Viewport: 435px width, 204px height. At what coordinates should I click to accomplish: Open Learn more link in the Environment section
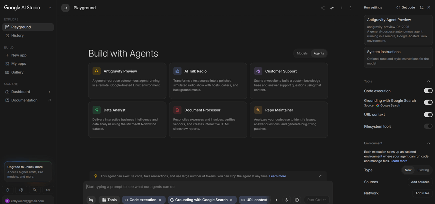click(x=399, y=161)
